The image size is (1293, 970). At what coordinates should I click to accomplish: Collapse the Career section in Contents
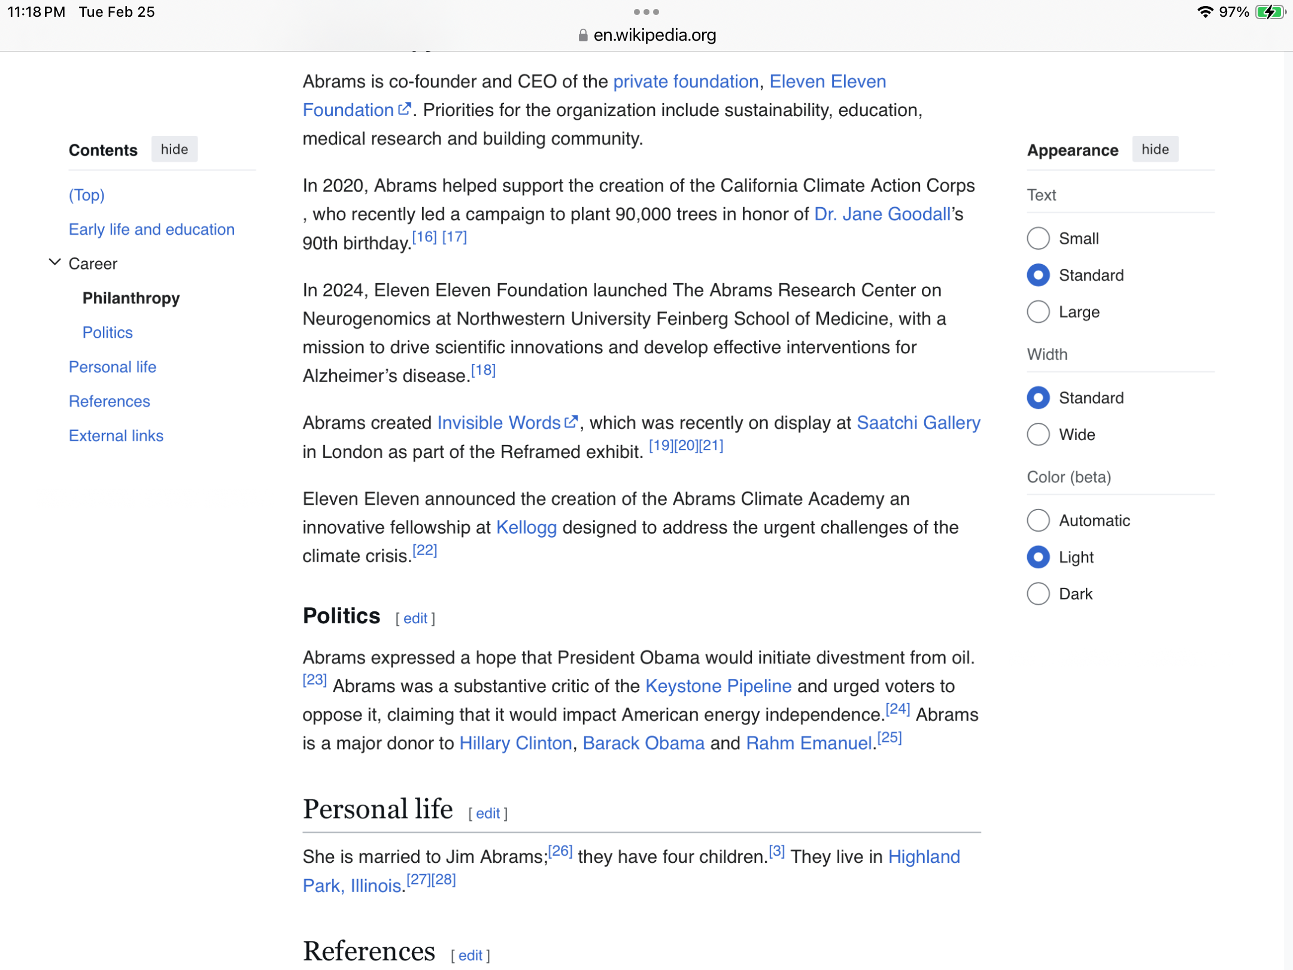pyautogui.click(x=54, y=262)
